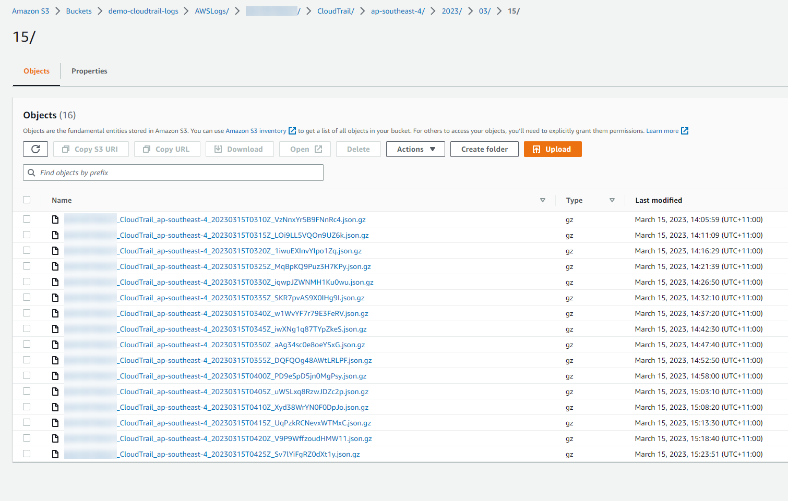Click the external link icon beside Amazon S3 inventory
Screen dimensions: 788x501
click(292, 131)
